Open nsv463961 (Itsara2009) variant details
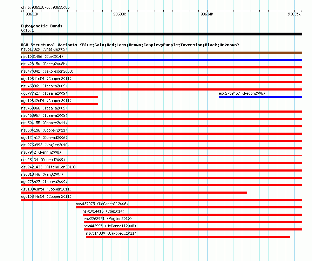This screenshot has width=312, height=261. (x=44, y=86)
